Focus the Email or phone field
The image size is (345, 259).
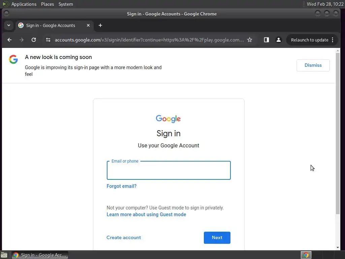[x=168, y=170]
